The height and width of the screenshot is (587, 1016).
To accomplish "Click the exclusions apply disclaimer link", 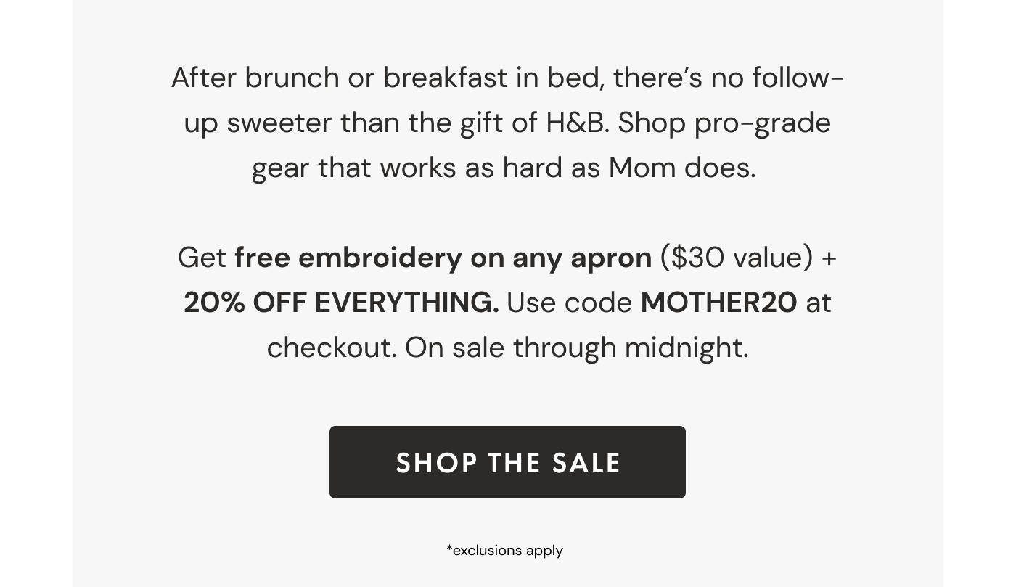I will pos(504,551).
